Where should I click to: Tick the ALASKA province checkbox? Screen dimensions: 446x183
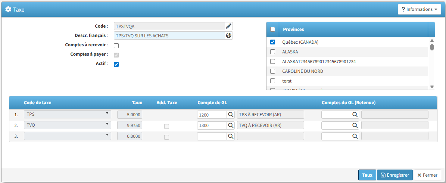point(272,52)
